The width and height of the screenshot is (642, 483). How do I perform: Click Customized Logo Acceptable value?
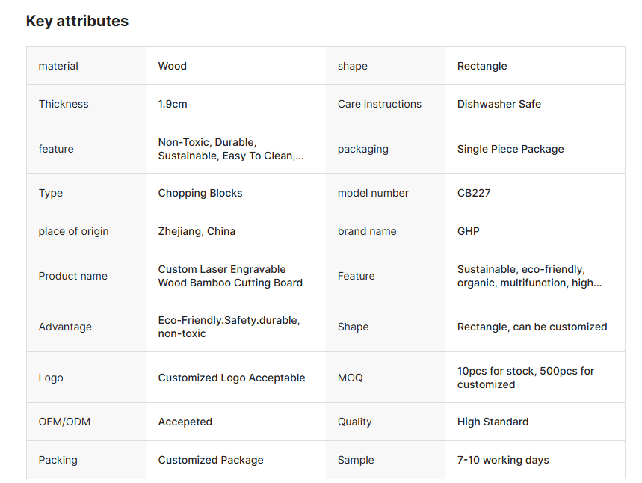[232, 378]
